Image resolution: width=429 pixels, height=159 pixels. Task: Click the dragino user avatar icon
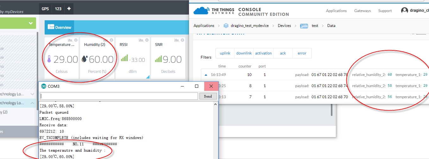(x=404, y=11)
